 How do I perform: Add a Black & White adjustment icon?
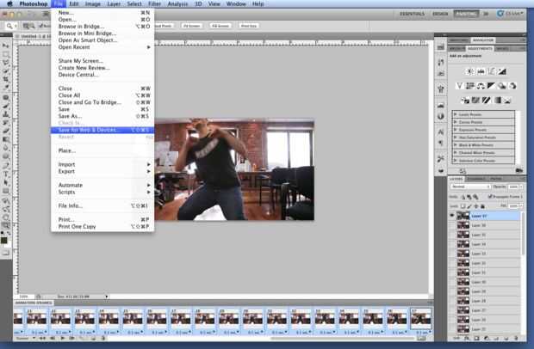point(491,86)
